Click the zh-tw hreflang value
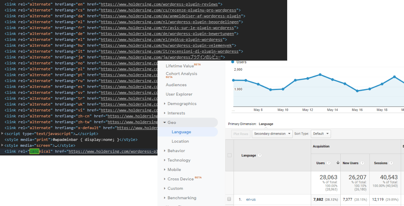This screenshot has width=404, height=206. click(x=83, y=122)
